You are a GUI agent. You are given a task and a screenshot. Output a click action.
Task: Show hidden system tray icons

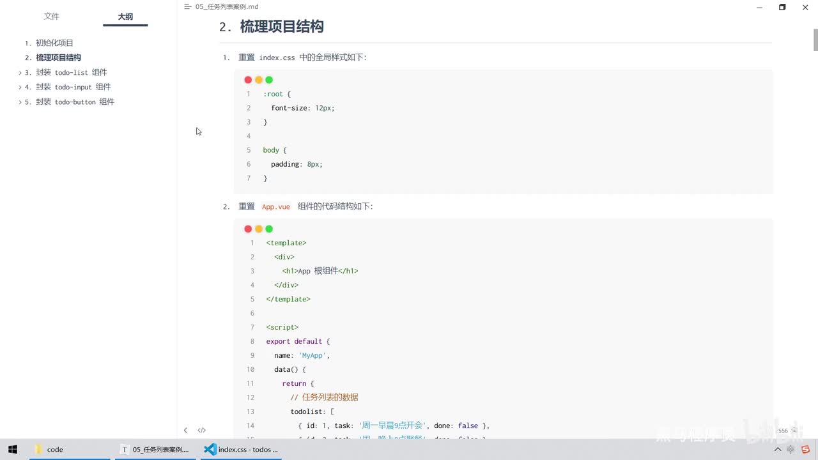(778, 450)
